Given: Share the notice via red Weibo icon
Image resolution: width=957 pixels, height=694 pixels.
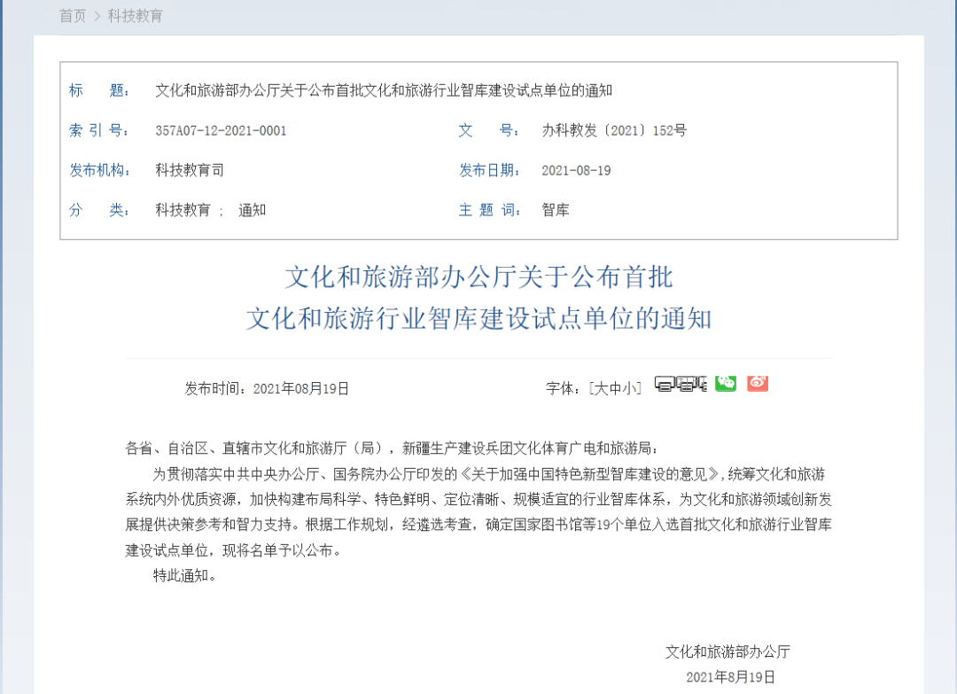Looking at the screenshot, I should tap(757, 383).
